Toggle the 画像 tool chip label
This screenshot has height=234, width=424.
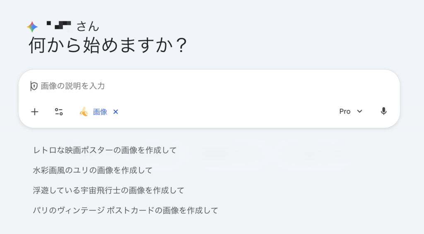tap(100, 112)
